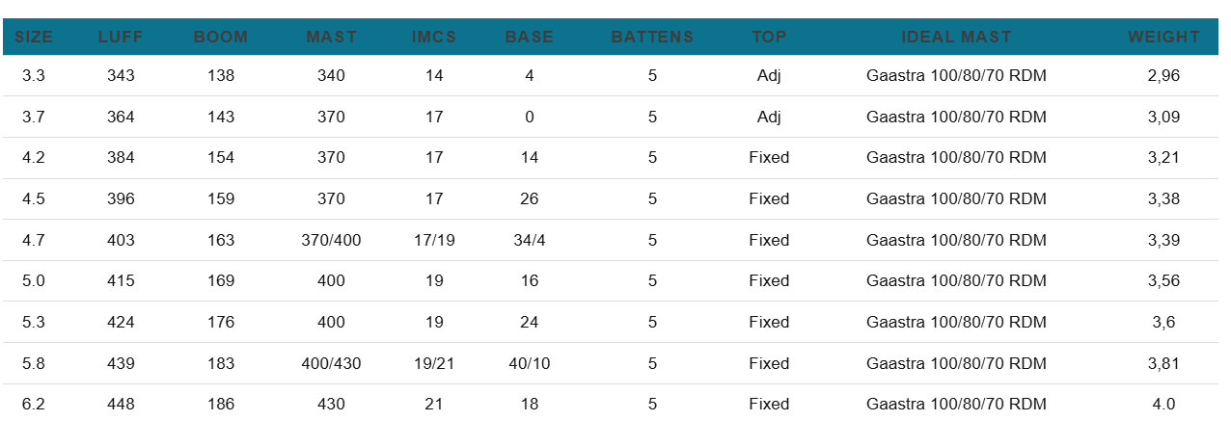
Task: Click the TOP column header
Action: (x=769, y=38)
